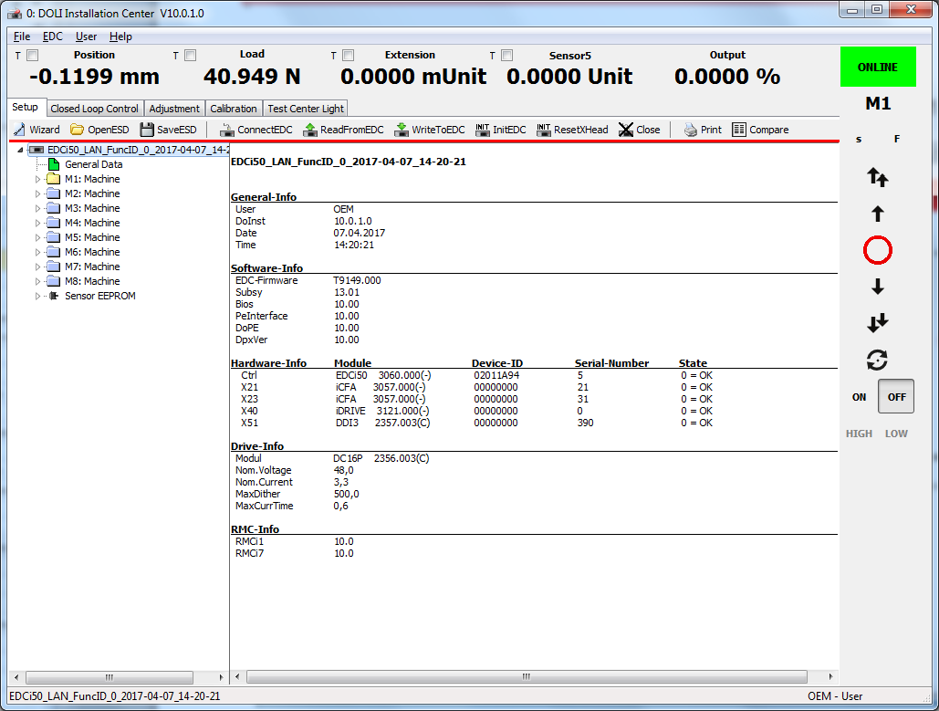
Task: Select General Data in the tree
Action: pos(93,164)
